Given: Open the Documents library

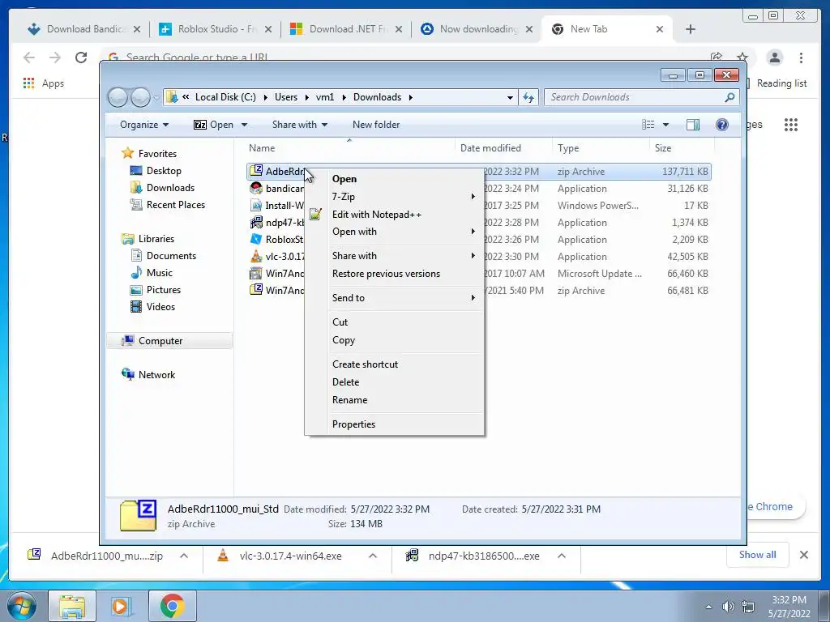Looking at the screenshot, I should (171, 256).
